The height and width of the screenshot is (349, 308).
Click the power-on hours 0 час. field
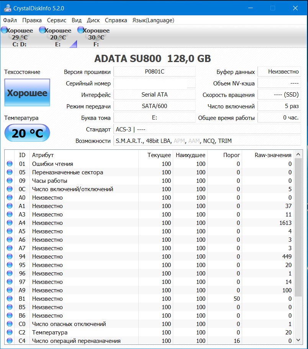click(279, 118)
